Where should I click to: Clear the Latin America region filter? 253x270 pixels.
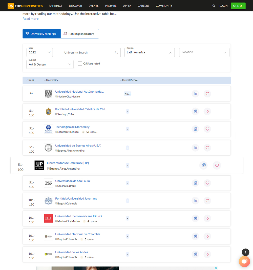[170, 53]
